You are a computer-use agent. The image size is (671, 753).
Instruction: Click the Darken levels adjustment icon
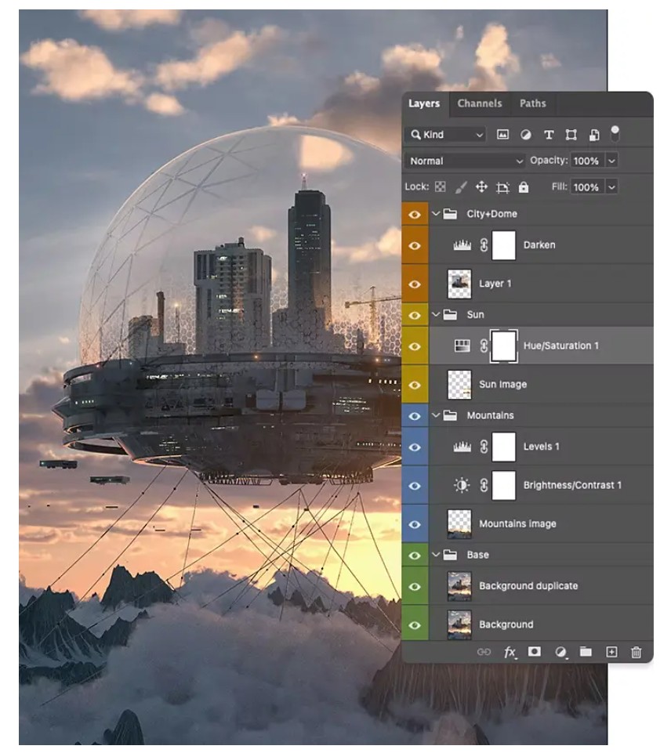(x=462, y=245)
